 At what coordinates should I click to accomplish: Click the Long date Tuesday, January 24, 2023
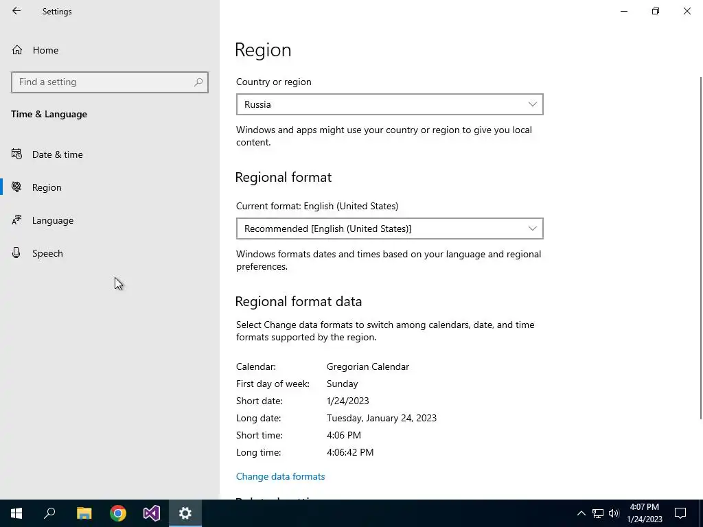(x=382, y=418)
